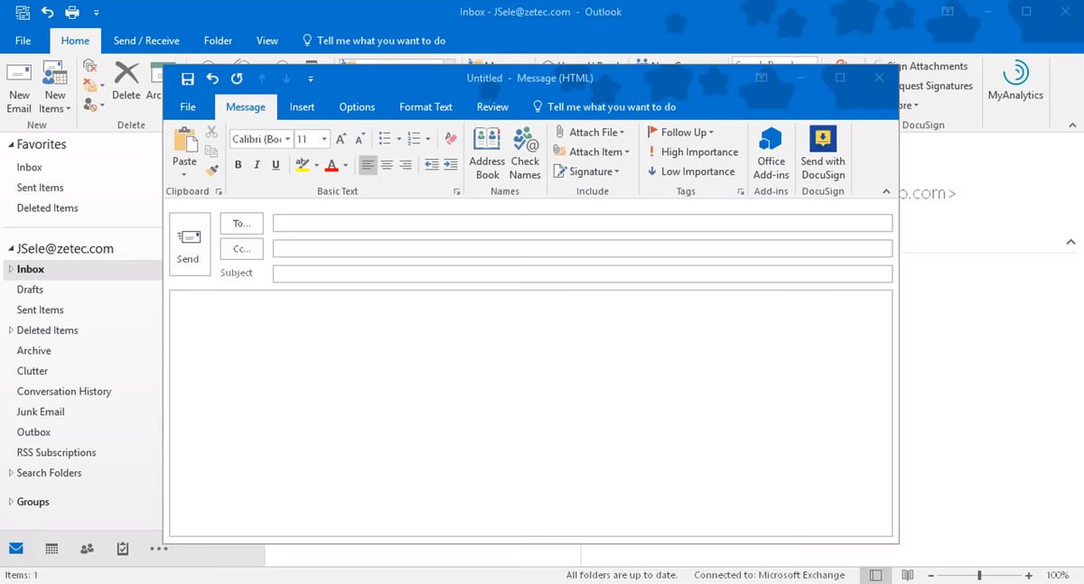Align the text to the right

[x=406, y=164]
